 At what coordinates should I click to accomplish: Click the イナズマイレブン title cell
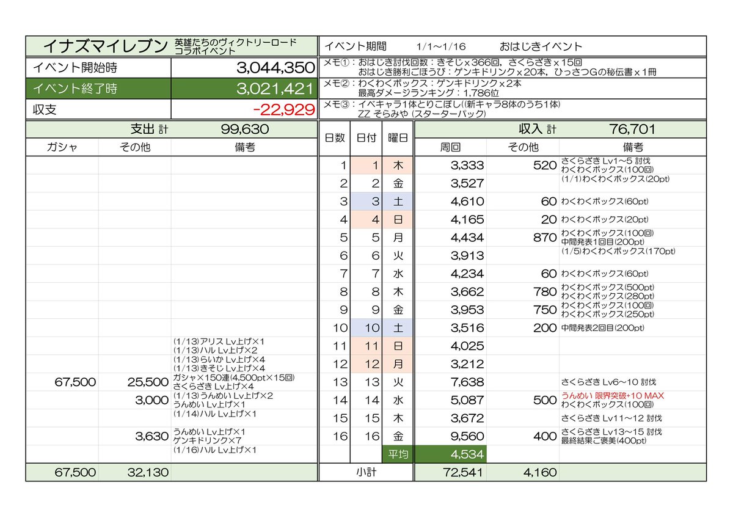pos(105,46)
